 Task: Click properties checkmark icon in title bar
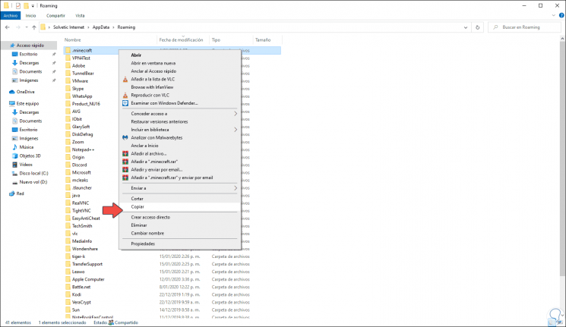pyautogui.click(x=18, y=6)
